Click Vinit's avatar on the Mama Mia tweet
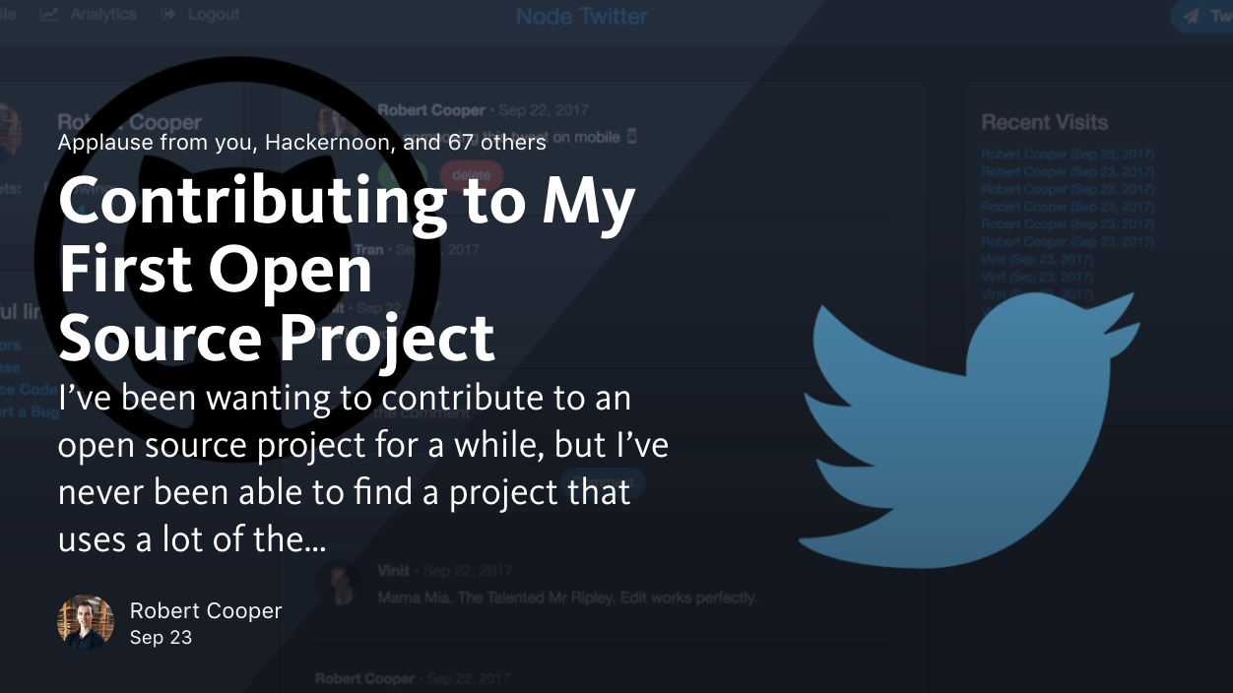The image size is (1233, 693). tap(338, 583)
